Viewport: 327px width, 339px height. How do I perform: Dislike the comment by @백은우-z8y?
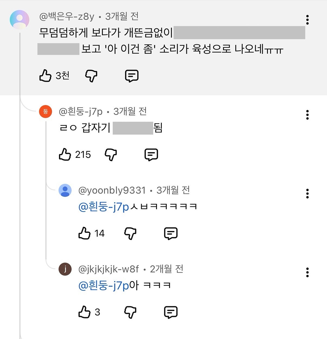tap(91, 76)
